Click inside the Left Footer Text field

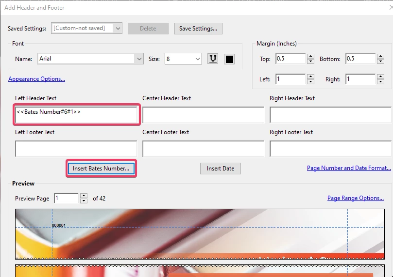coord(76,149)
